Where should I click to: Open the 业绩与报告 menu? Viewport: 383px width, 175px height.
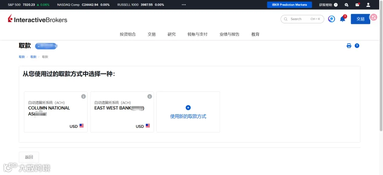pos(229,34)
